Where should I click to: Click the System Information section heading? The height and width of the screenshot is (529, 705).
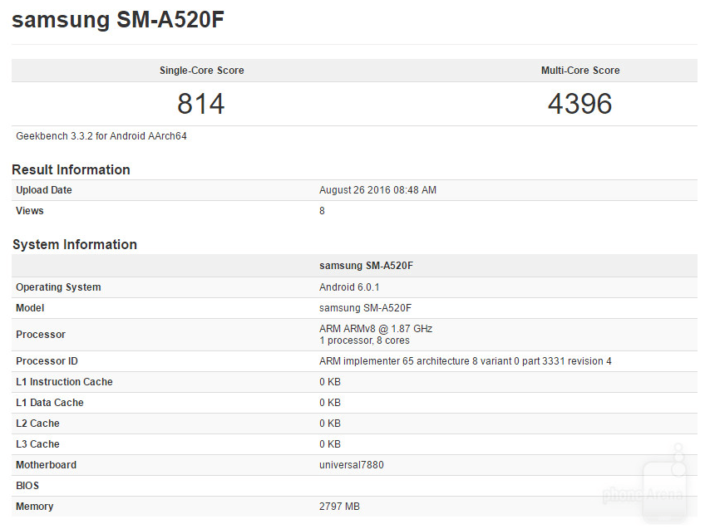74,244
